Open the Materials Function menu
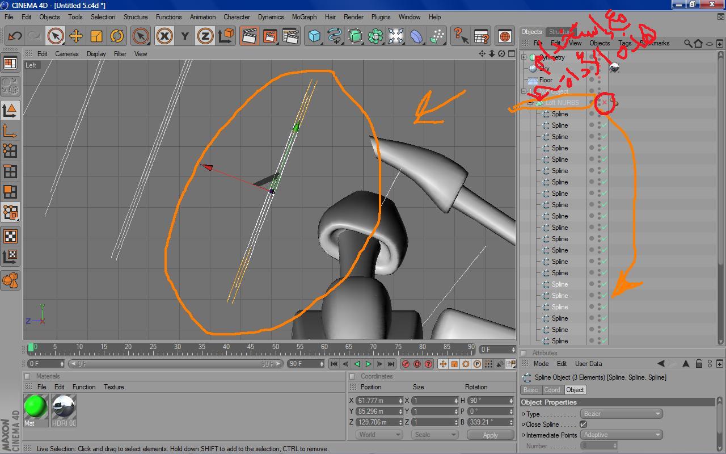The height and width of the screenshot is (454, 726). pyautogui.click(x=84, y=387)
